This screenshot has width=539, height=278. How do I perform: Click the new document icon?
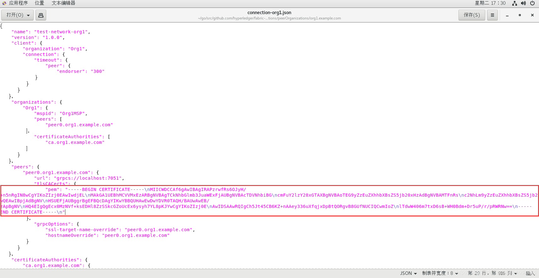click(41, 15)
